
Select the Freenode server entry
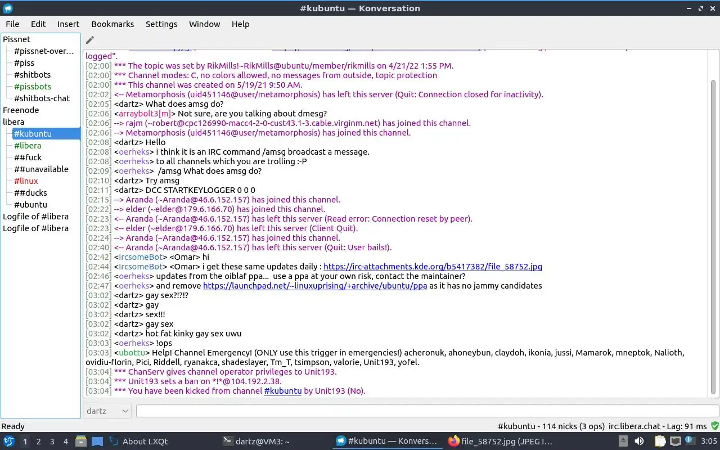pos(21,110)
